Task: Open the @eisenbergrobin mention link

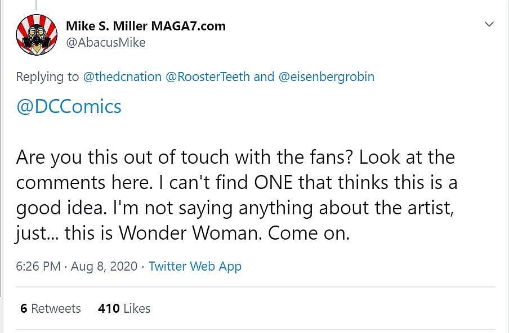Action: (x=327, y=77)
